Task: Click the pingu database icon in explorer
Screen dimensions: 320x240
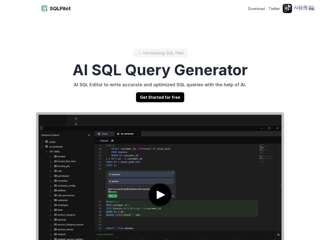Action: [x=46, y=142]
